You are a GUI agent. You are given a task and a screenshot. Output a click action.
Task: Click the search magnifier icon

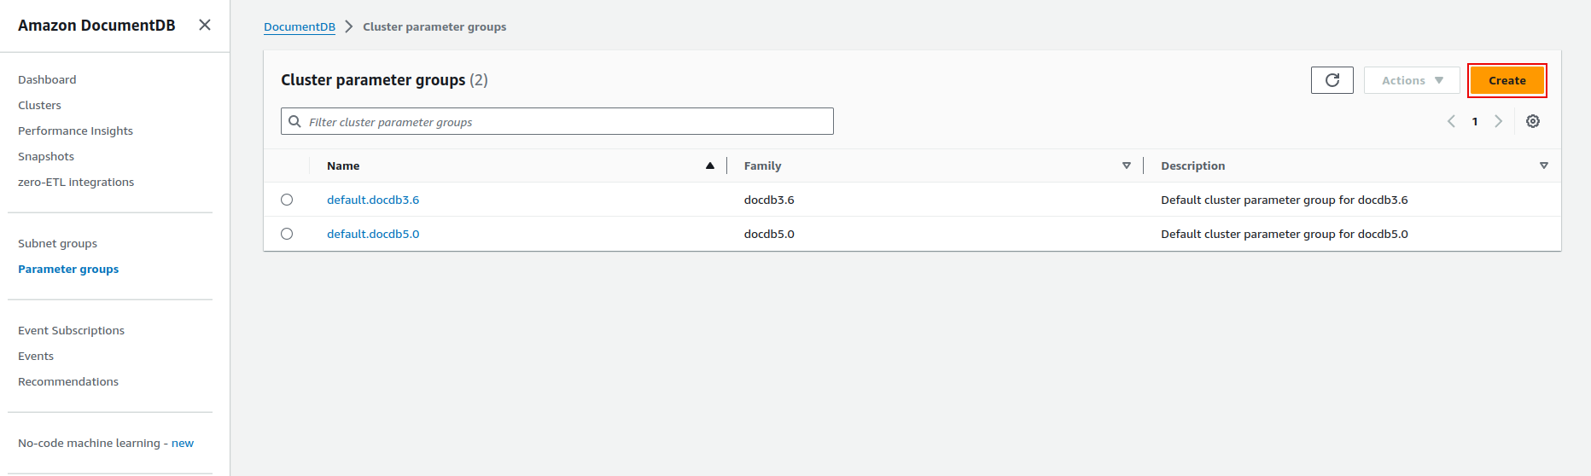(x=294, y=121)
